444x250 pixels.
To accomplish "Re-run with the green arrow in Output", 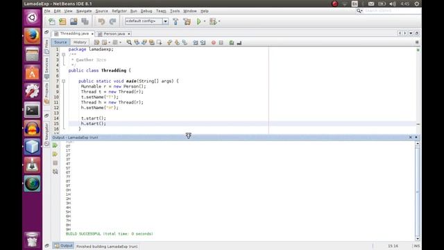I will tap(55, 145).
